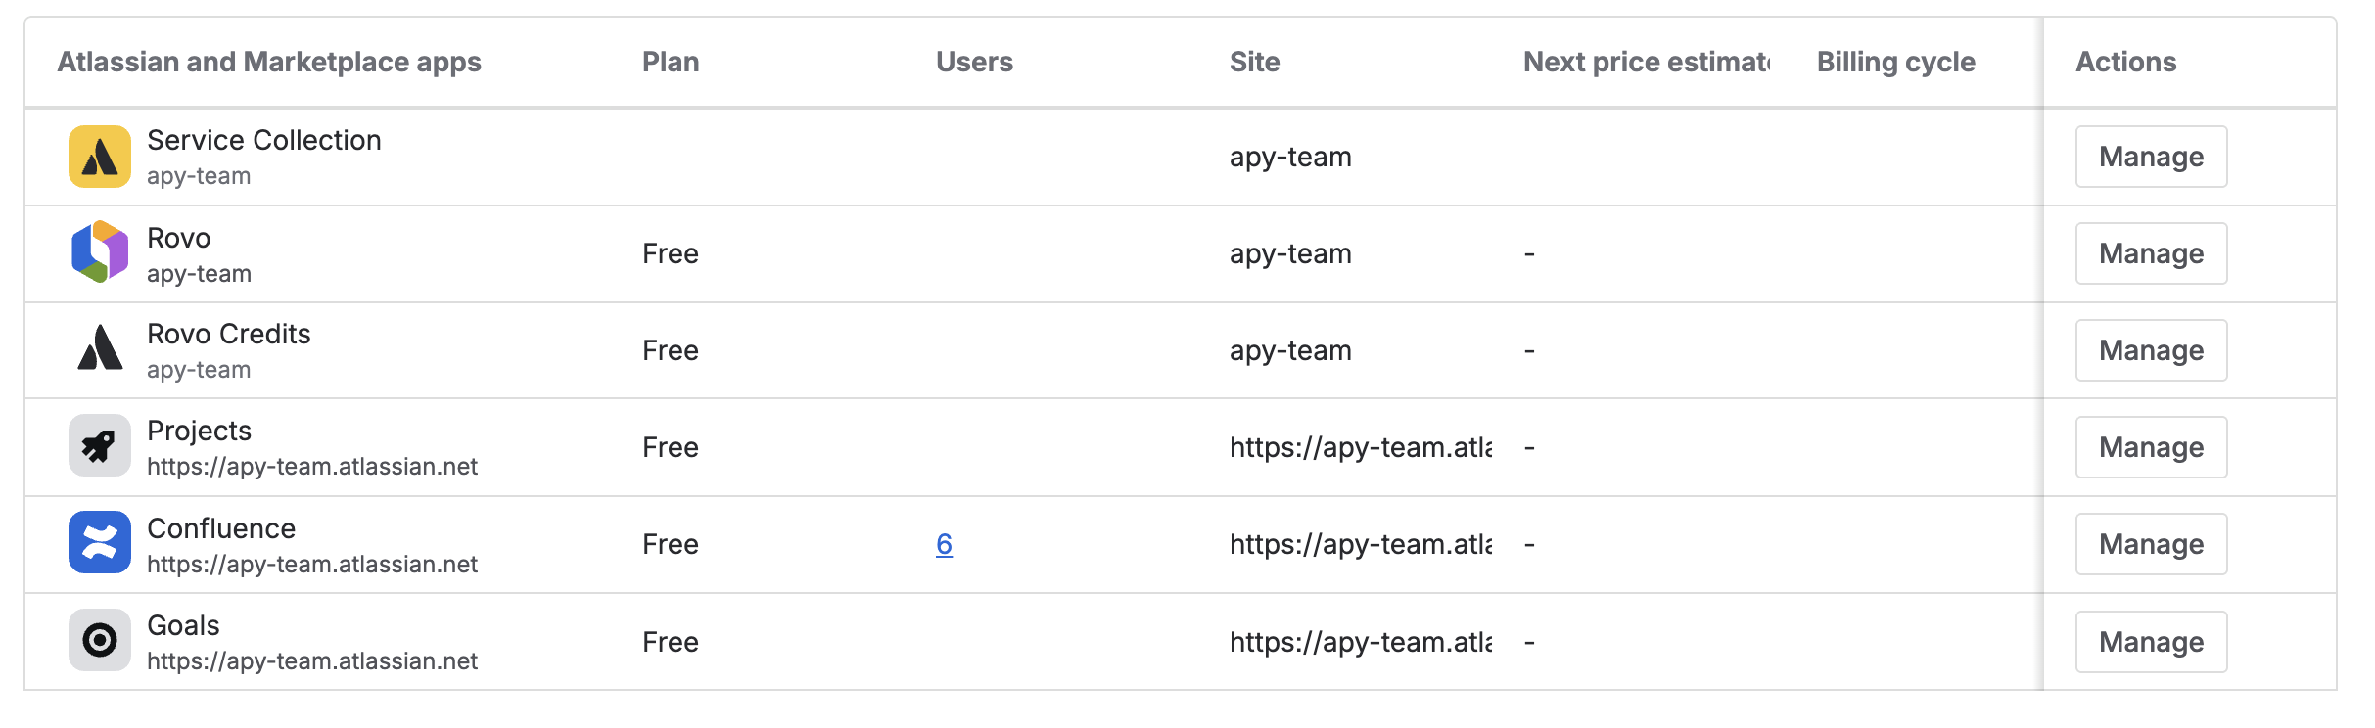Select the Service Collection app name
2375x728 pixels.
tap(264, 140)
